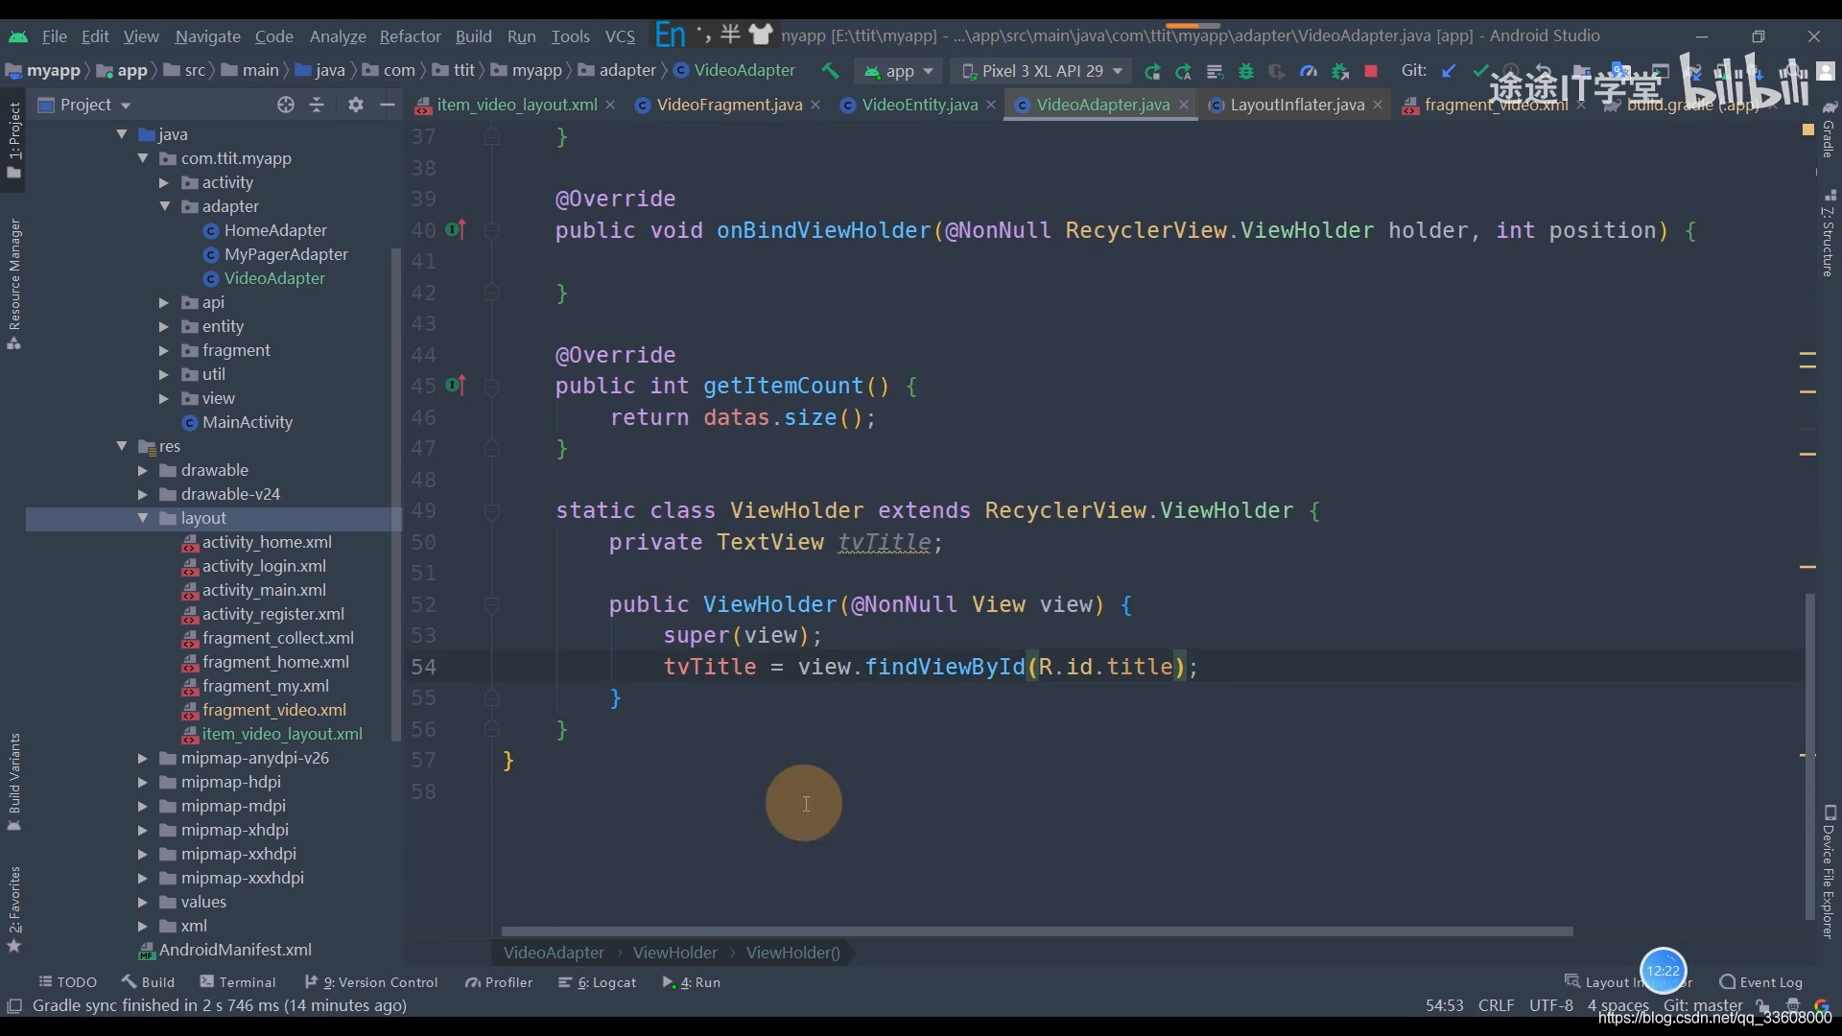This screenshot has width=1842, height=1036.
Task: Click the locate target icon in Project panel
Action: [x=285, y=105]
